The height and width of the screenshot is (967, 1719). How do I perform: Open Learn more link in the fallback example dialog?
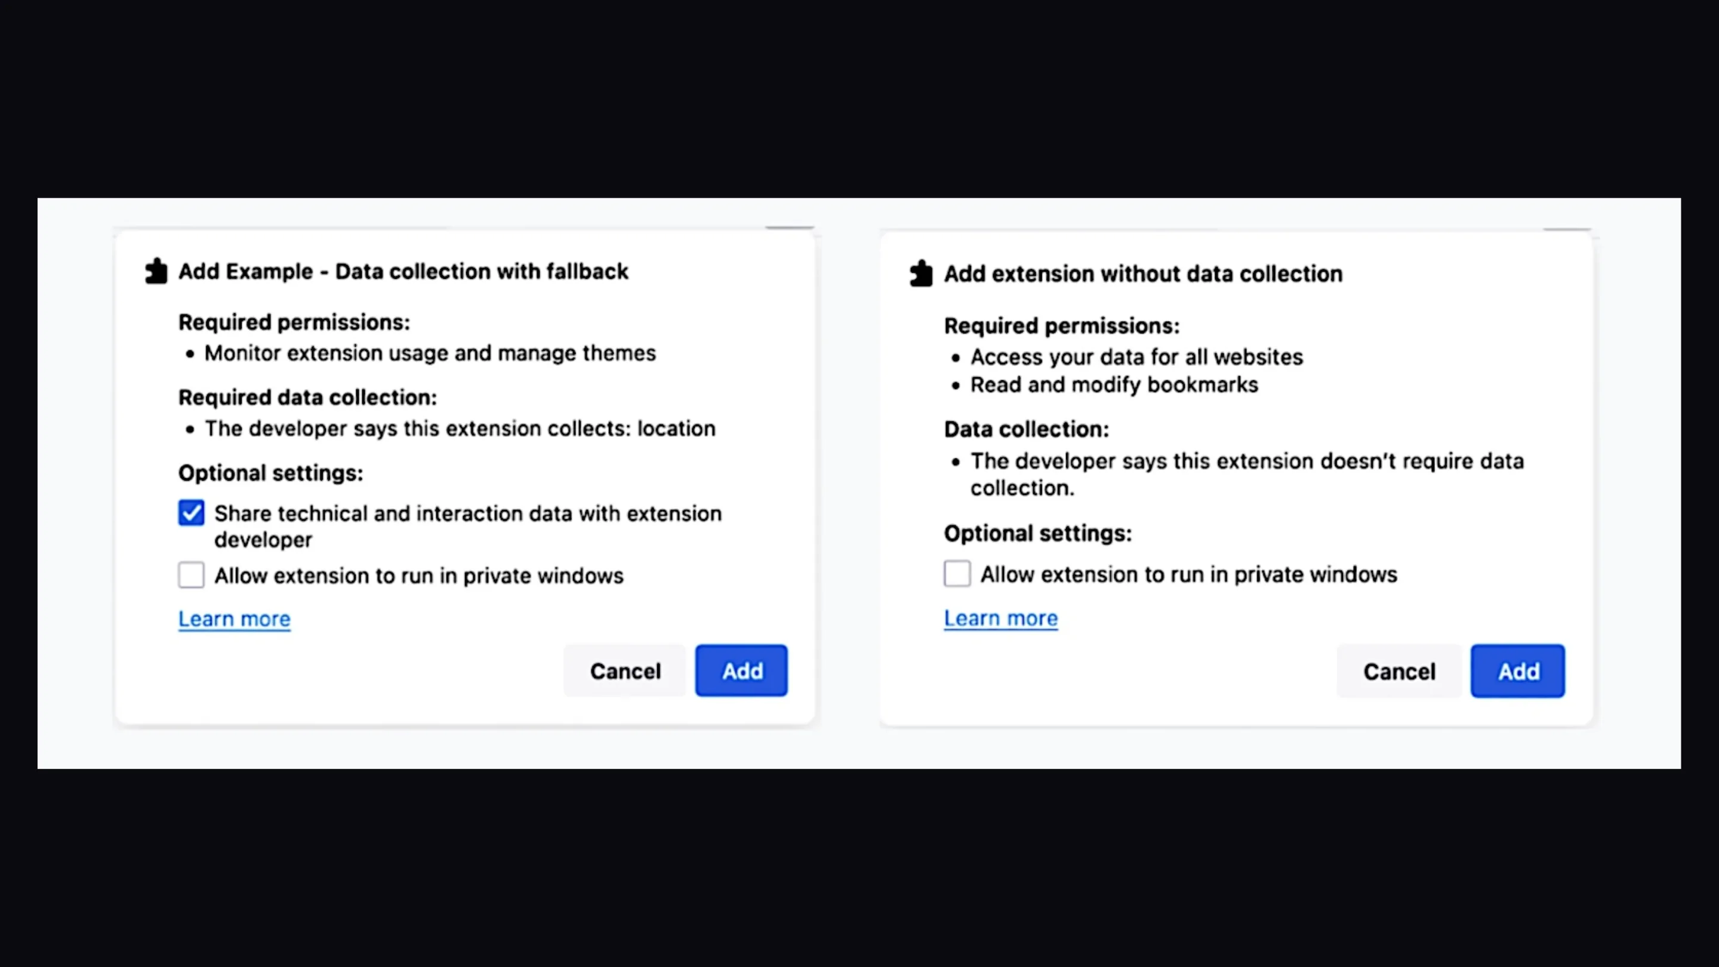(x=234, y=620)
